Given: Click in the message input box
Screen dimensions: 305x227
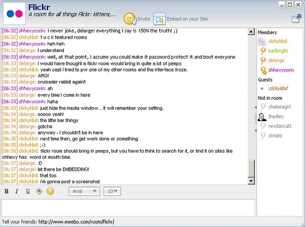Looking at the screenshot, I should [x=128, y=207].
